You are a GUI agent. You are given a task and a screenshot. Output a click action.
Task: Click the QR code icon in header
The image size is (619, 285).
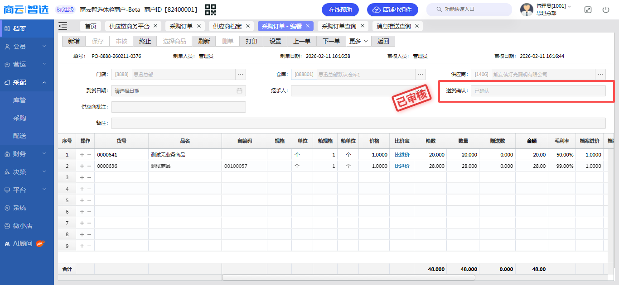tap(210, 9)
